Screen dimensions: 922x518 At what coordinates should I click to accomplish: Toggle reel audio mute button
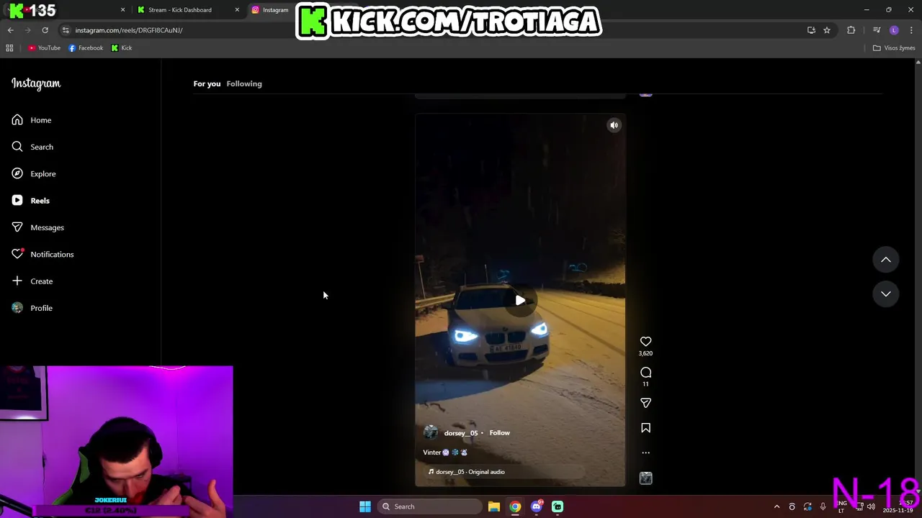coord(614,125)
